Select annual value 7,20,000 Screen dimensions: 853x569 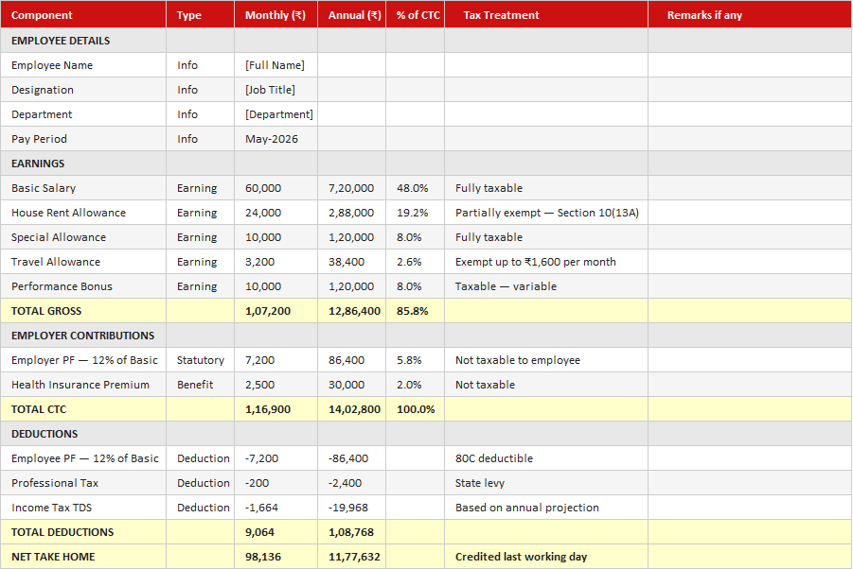[x=351, y=188]
